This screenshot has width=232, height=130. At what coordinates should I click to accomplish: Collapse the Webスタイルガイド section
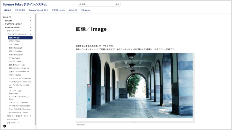coord(31,27)
